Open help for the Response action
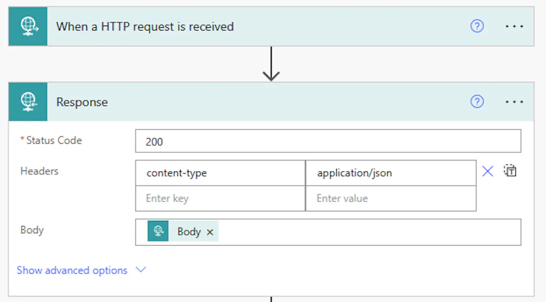Screen dimensions: 546x302 tap(477, 102)
